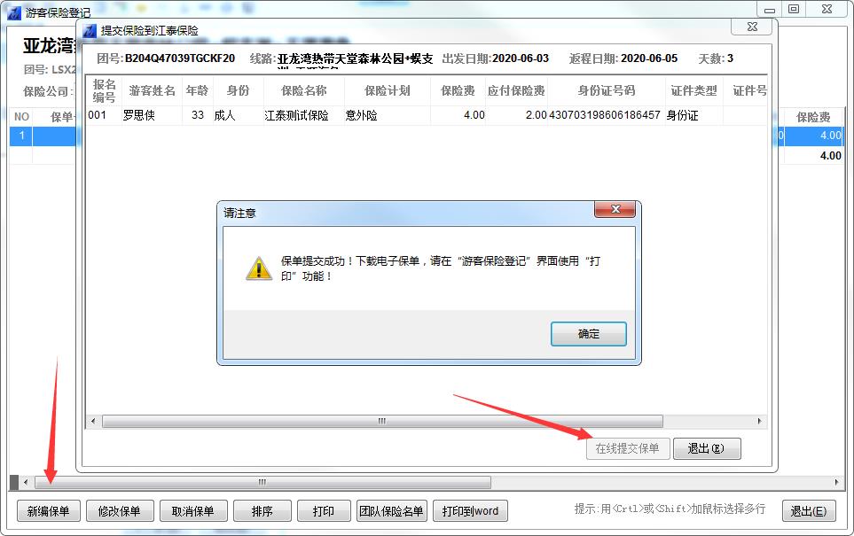Image resolution: width=854 pixels, height=536 pixels.
Task: Click the 打印到word button
Action: tap(470, 511)
